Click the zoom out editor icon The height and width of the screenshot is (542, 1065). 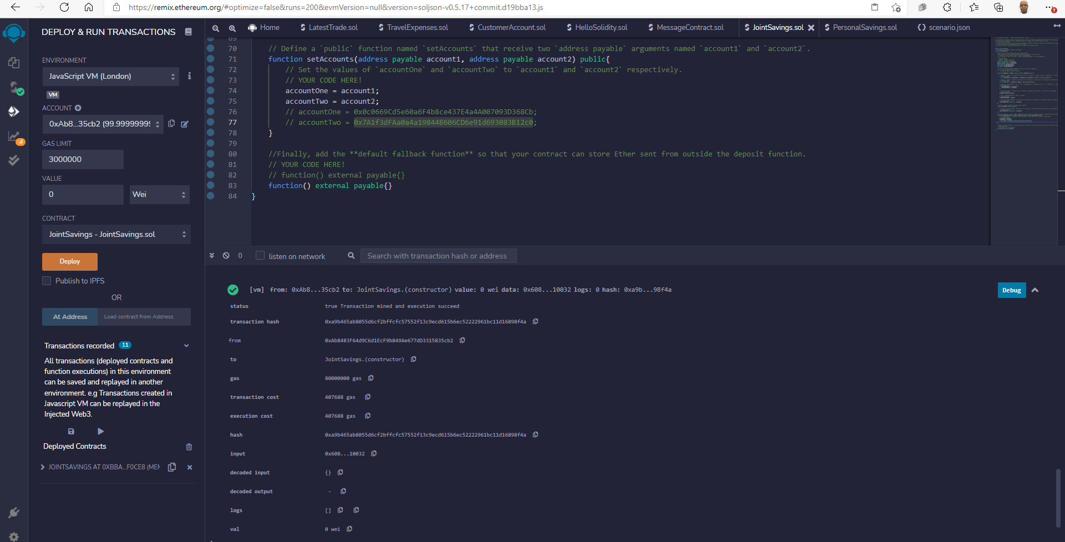tap(216, 28)
